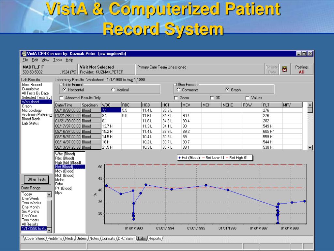Choose One Week in Date Range list

tap(30, 198)
